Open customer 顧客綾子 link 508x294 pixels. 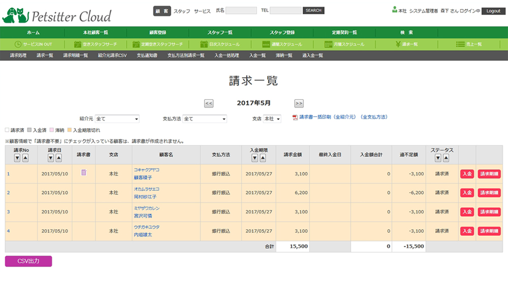tap(143, 177)
